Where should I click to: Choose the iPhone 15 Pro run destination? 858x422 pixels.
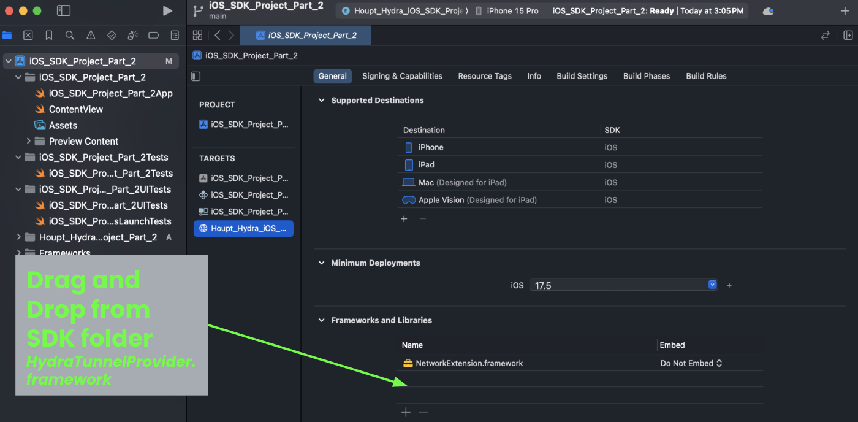pos(506,11)
